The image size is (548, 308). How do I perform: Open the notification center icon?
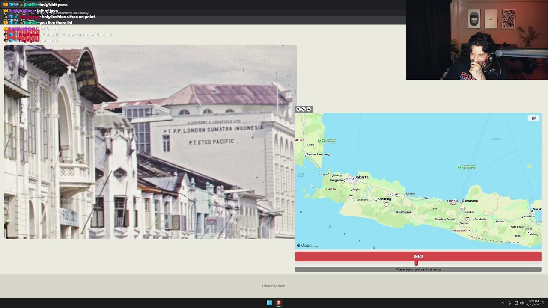coord(542,303)
